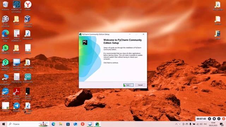Select the green Kaspersky desktop shortcut
Image resolution: width=226 pixels, height=127 pixels.
click(x=5, y=49)
